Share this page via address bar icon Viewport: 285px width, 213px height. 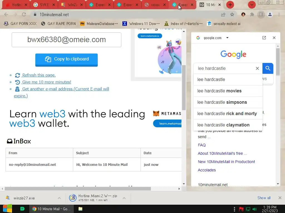(x=223, y=15)
